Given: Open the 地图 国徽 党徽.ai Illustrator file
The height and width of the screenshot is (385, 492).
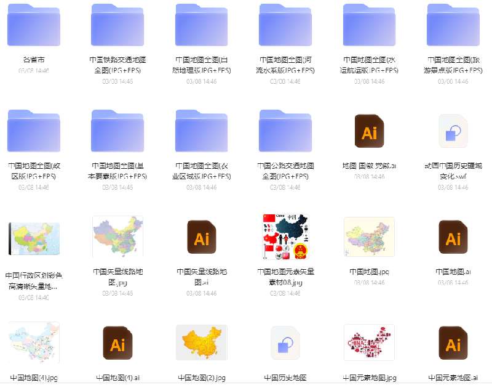Looking at the screenshot, I should click(368, 131).
